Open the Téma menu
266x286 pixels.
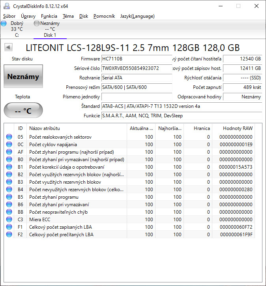[68, 16]
